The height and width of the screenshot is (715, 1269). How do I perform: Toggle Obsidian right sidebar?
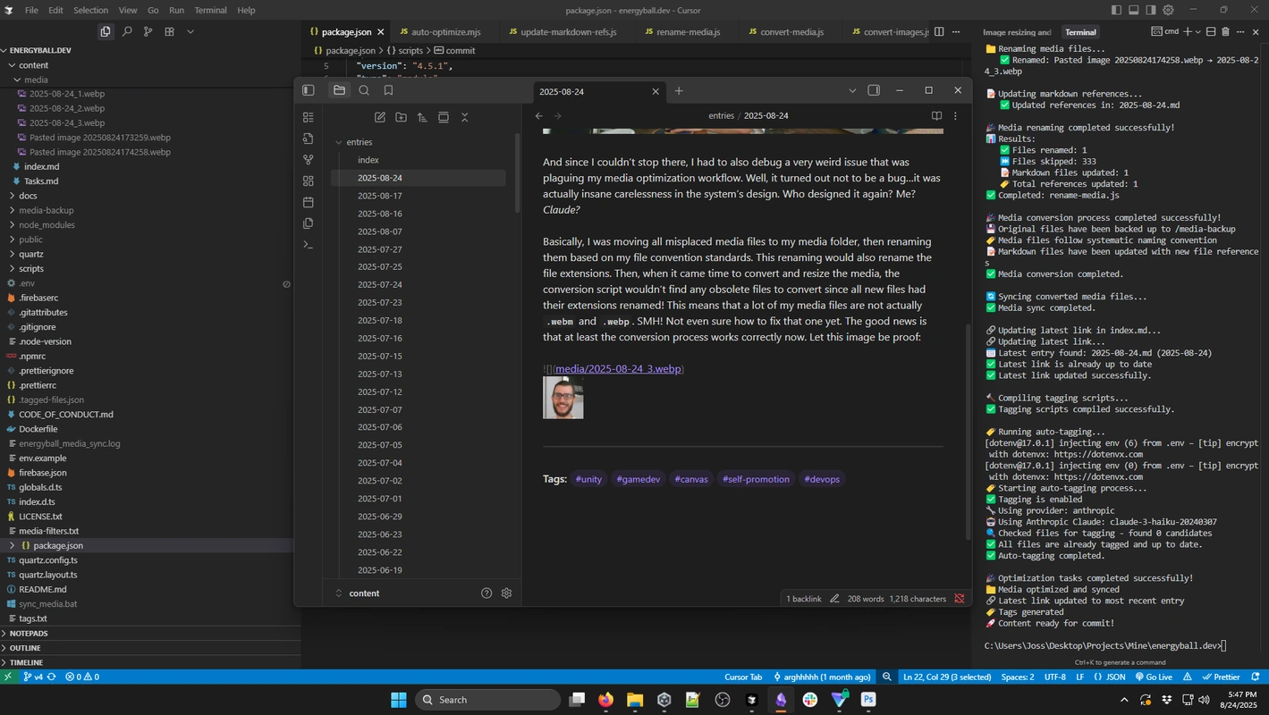pyautogui.click(x=874, y=90)
